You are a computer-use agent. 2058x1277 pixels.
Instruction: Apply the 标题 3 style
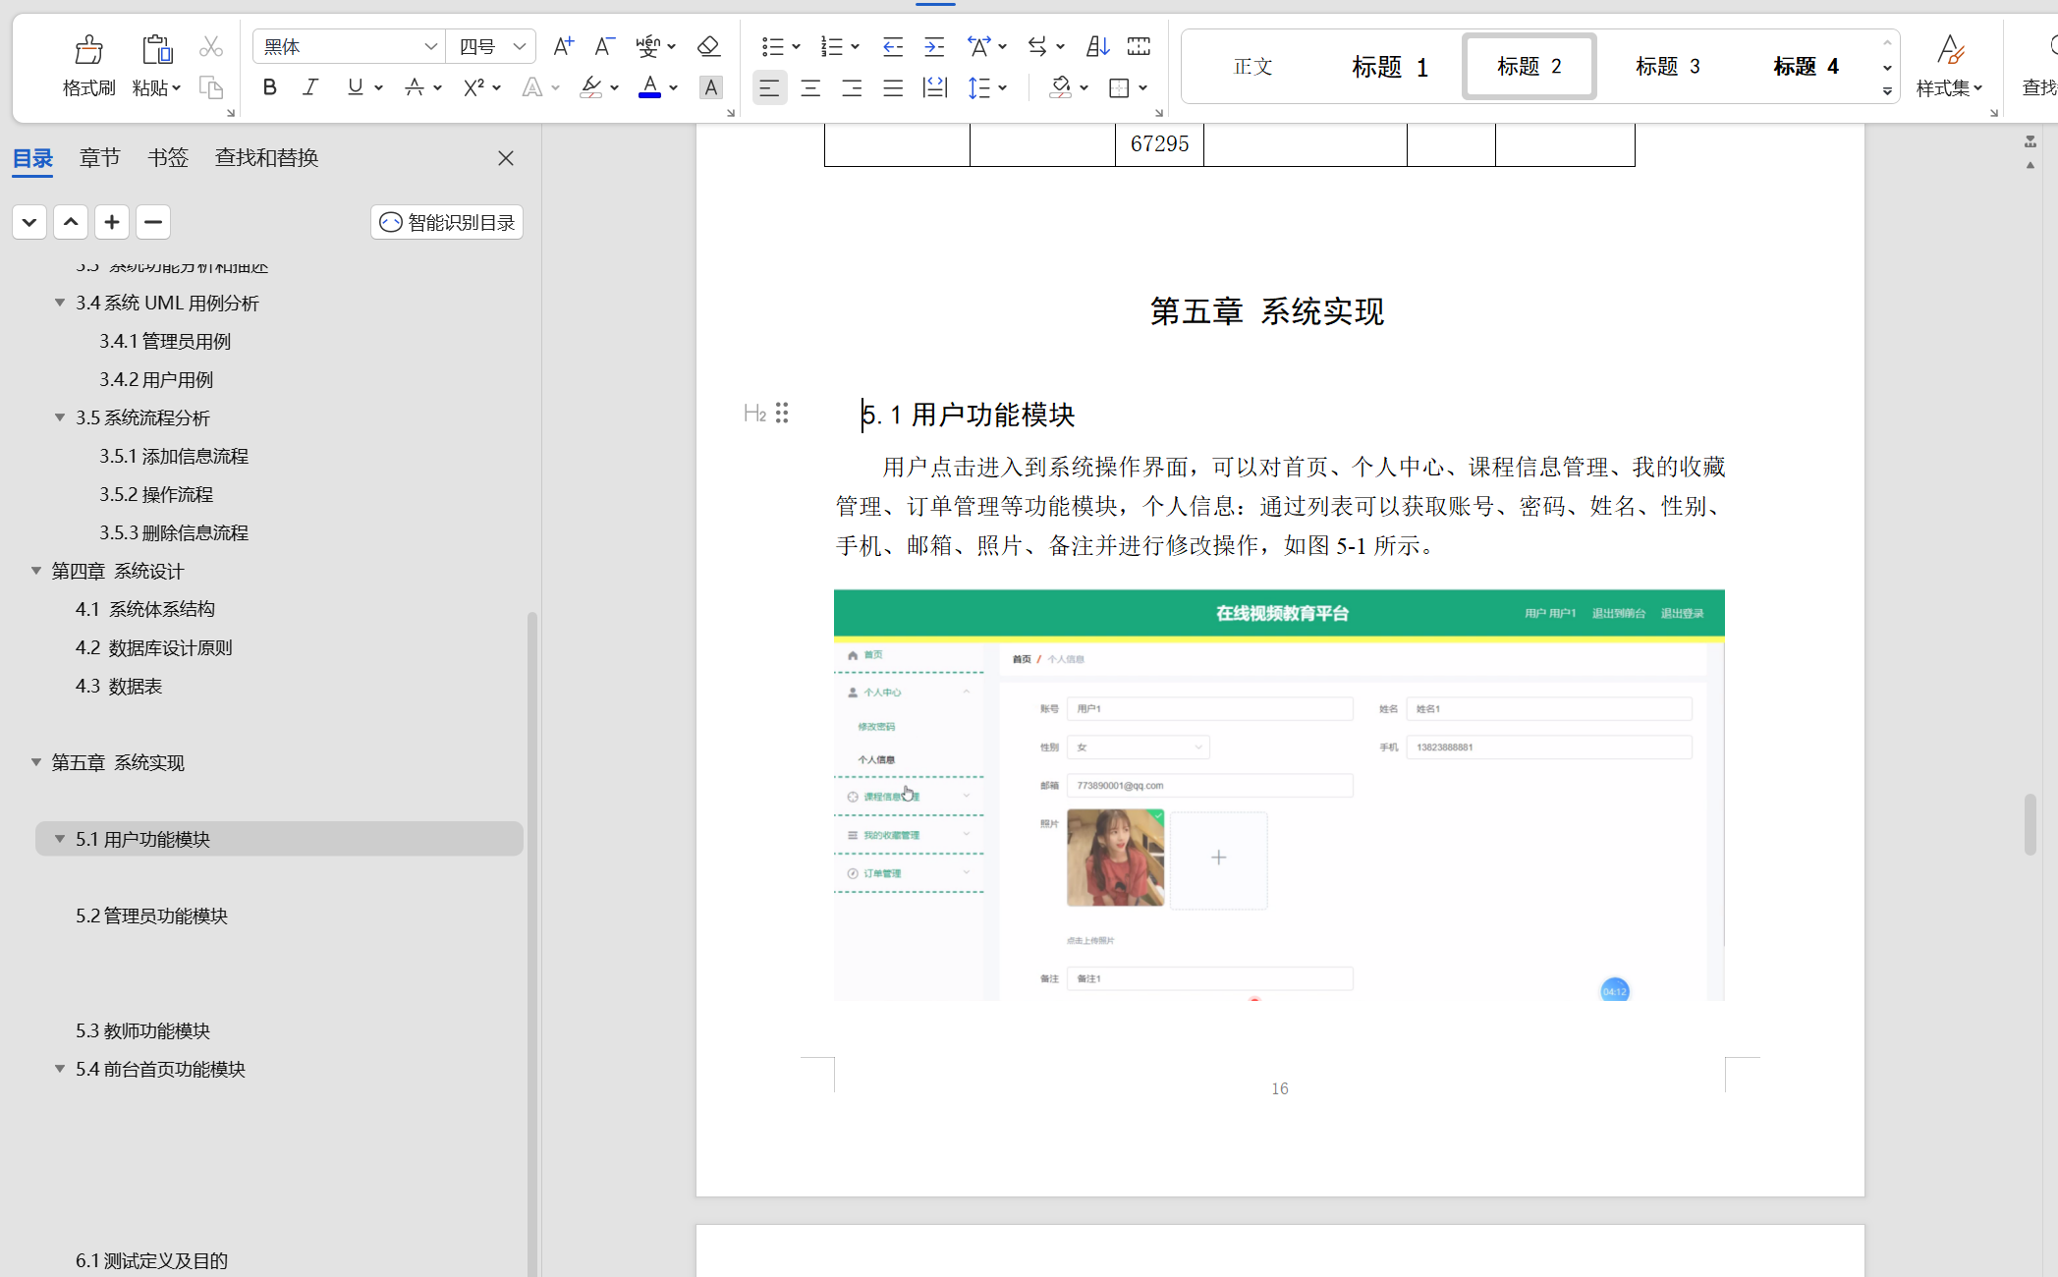tap(1667, 66)
